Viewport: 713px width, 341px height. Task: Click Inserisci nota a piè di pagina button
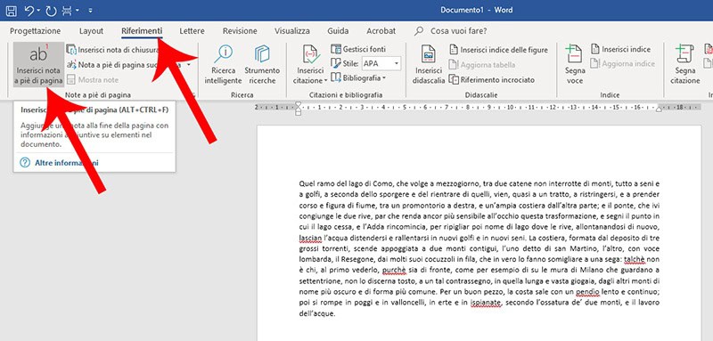click(x=38, y=64)
